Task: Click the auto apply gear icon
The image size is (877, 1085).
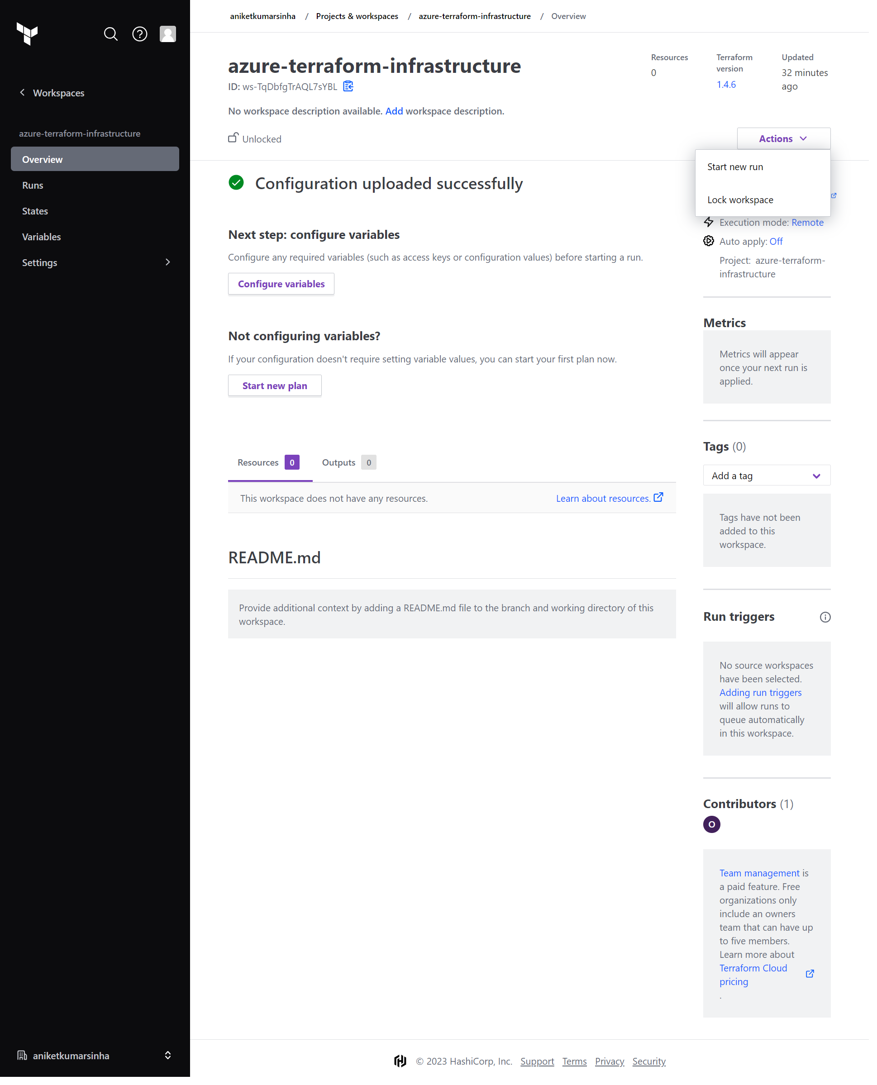Action: click(715, 243)
